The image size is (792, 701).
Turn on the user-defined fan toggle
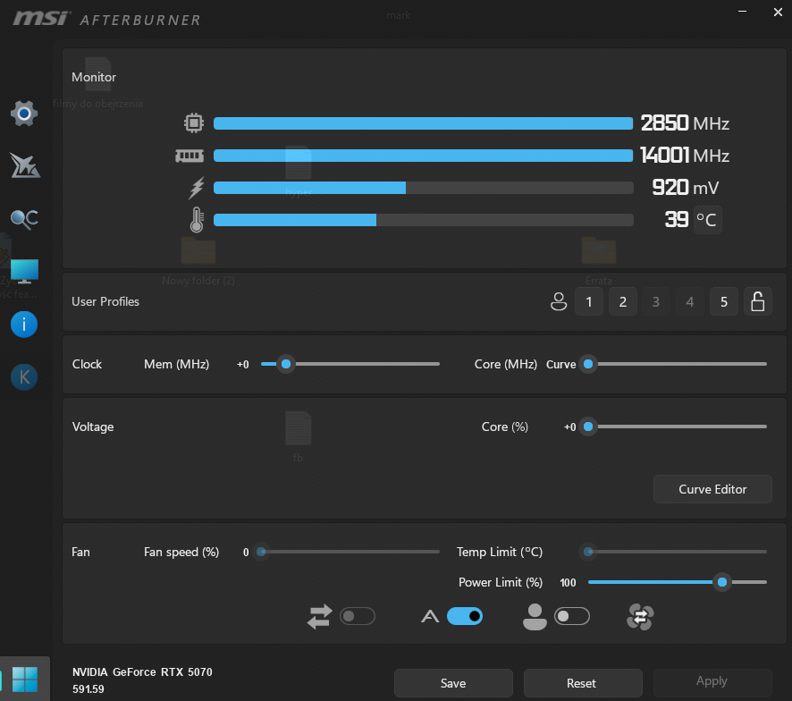click(572, 616)
